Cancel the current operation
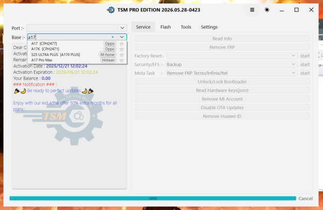This screenshot has height=210, width=323. pyautogui.click(x=305, y=199)
